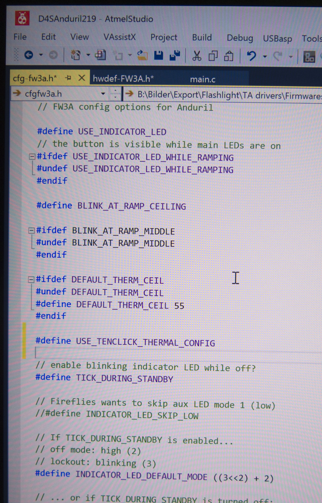
Task: Click the grid layout toolbar icon
Action: coord(309,57)
